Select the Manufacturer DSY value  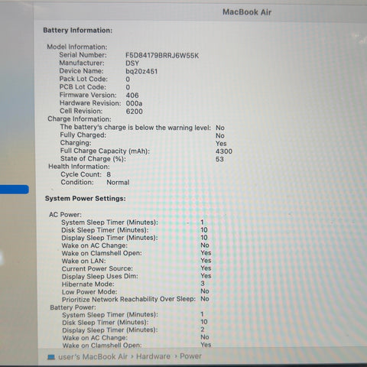pyautogui.click(x=132, y=63)
